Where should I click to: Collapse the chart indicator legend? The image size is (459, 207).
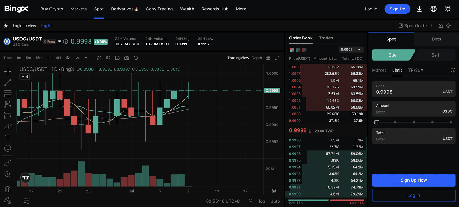point(24,77)
